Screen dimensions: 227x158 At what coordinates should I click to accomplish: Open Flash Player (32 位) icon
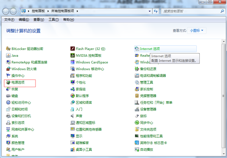point(73,49)
